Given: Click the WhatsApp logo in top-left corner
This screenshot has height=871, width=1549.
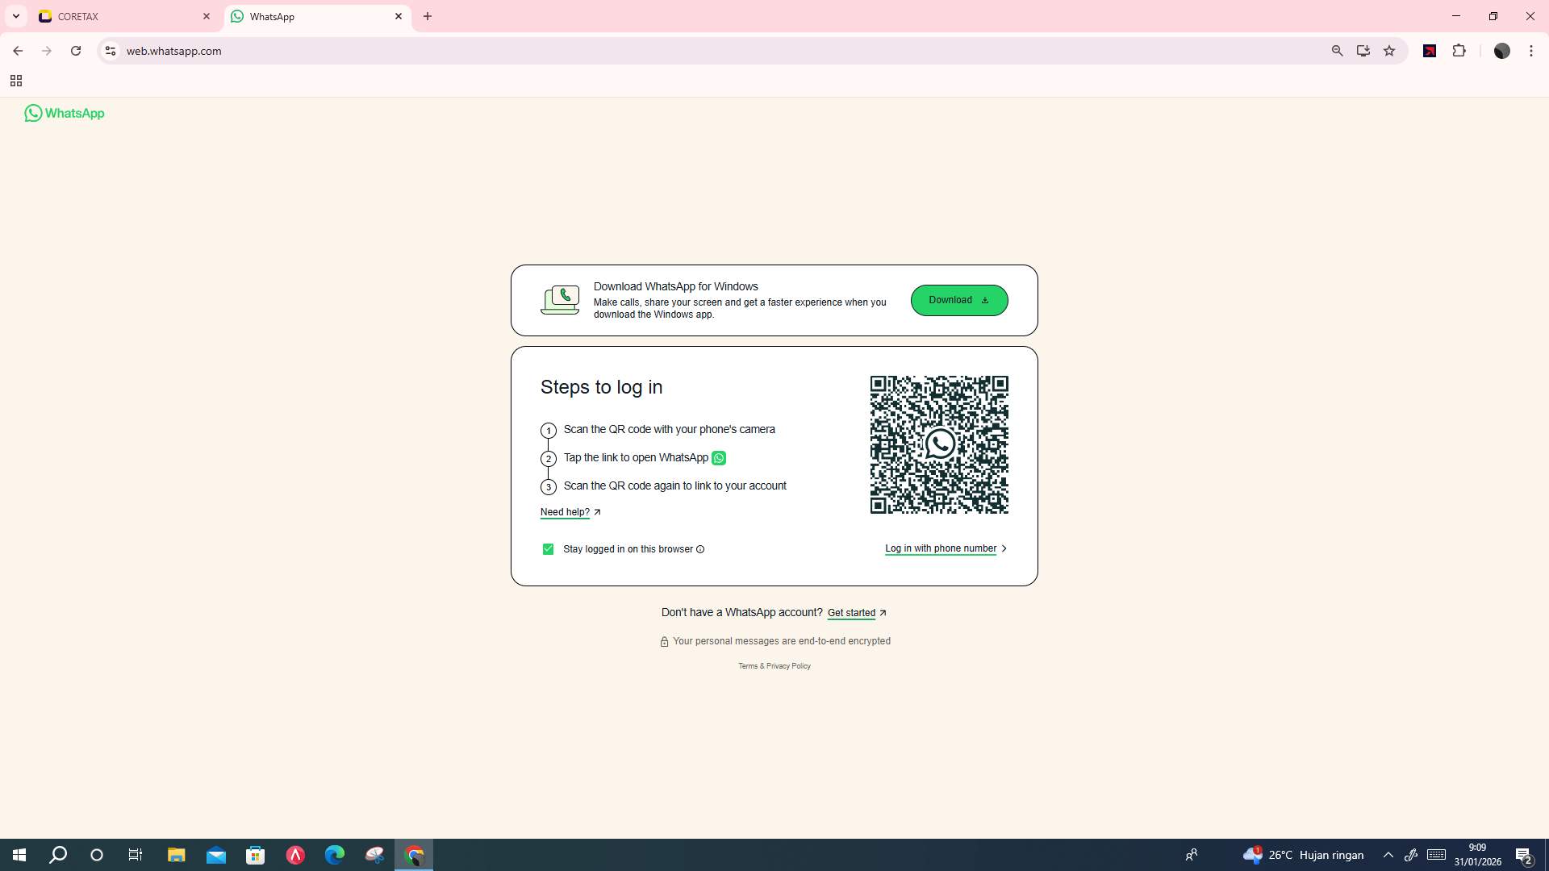Looking at the screenshot, I should (x=65, y=113).
